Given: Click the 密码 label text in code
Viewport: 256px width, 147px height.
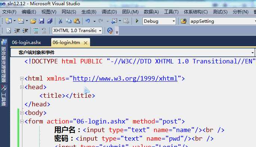Looking at the screenshot, I should click(x=61, y=139).
